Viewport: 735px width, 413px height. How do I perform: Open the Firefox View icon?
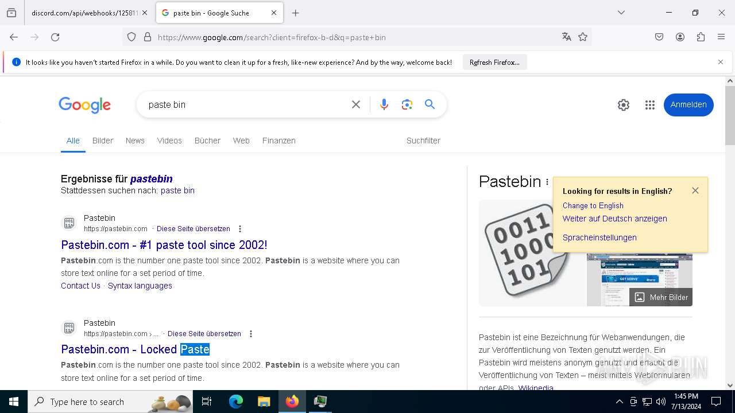tap(11, 13)
